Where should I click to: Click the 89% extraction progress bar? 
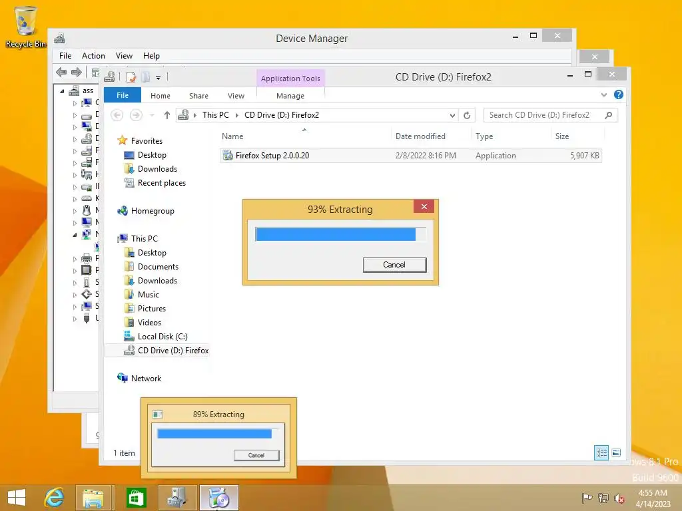(217, 433)
